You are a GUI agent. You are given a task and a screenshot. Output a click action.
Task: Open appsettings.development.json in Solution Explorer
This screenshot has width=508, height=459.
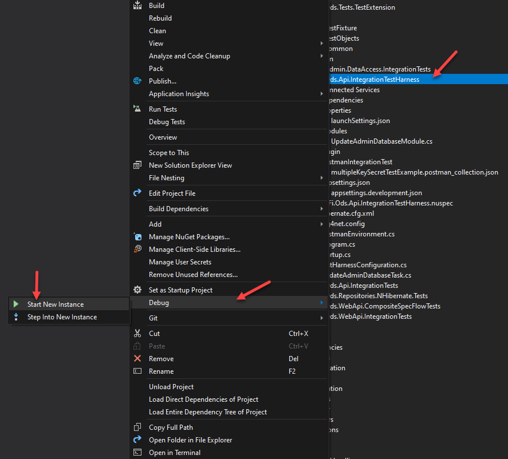tap(376, 193)
